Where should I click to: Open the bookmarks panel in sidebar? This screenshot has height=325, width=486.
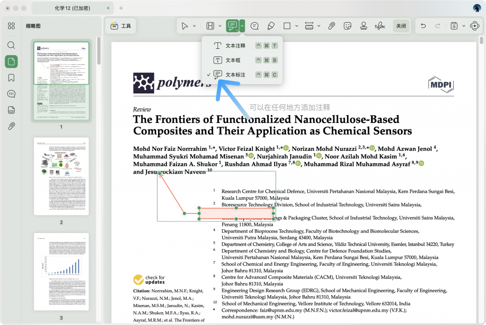coord(11,78)
